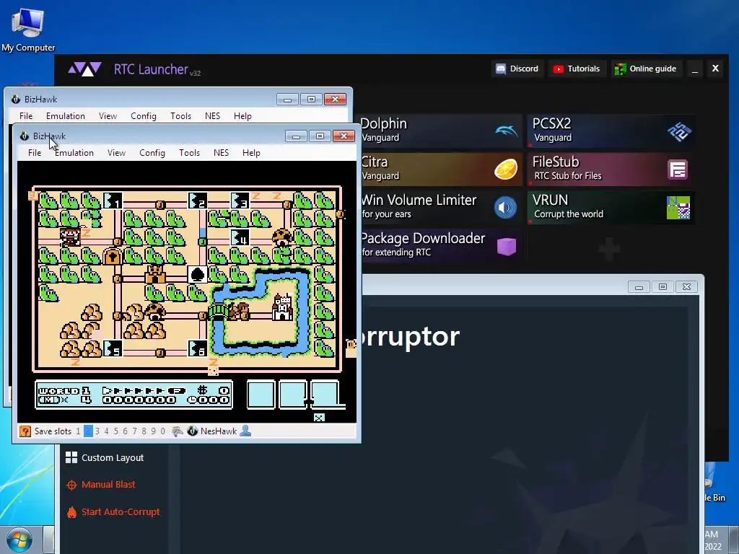
Task: Open the View menu in front BizHawk
Action: coord(116,153)
